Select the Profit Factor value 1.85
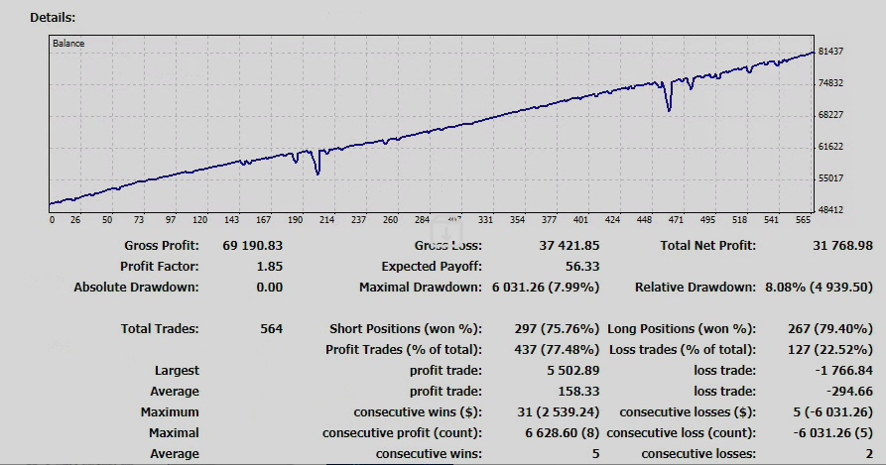This screenshot has width=886, height=465. (270, 267)
